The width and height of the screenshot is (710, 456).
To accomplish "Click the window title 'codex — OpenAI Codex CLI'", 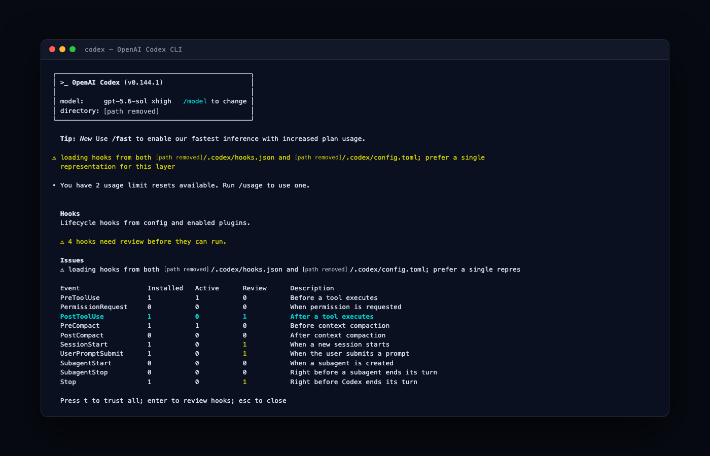I will [133, 49].
